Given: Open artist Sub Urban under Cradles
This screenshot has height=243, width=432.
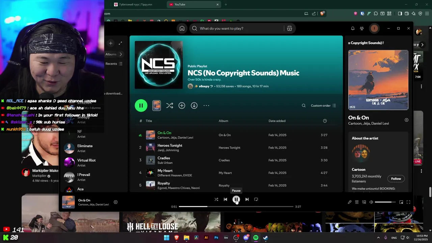Looking at the screenshot, I should (165, 163).
